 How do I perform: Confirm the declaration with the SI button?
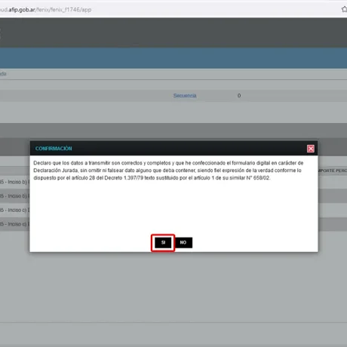163,243
